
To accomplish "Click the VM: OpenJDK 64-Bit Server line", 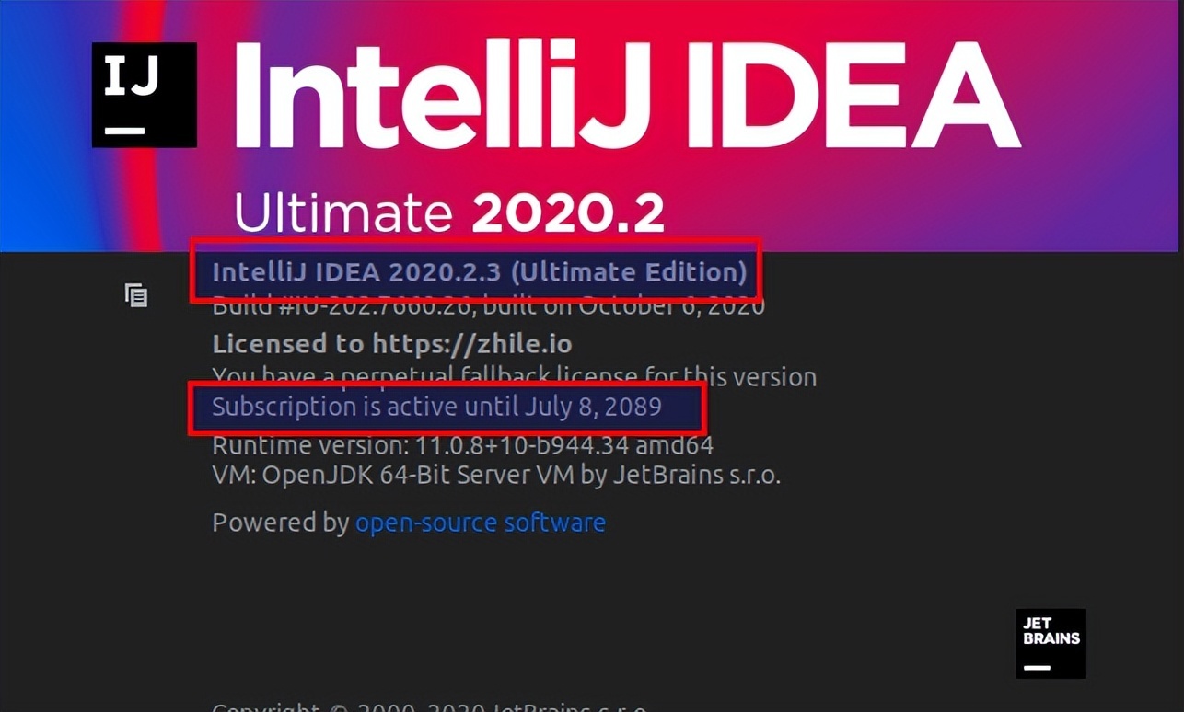I will click(496, 477).
